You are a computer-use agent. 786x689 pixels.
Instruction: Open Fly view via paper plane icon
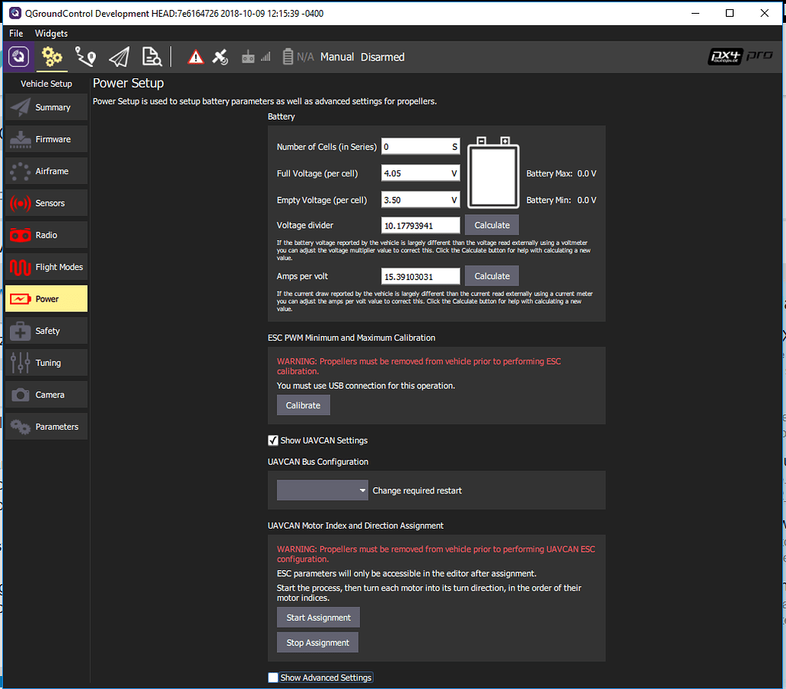(x=118, y=57)
